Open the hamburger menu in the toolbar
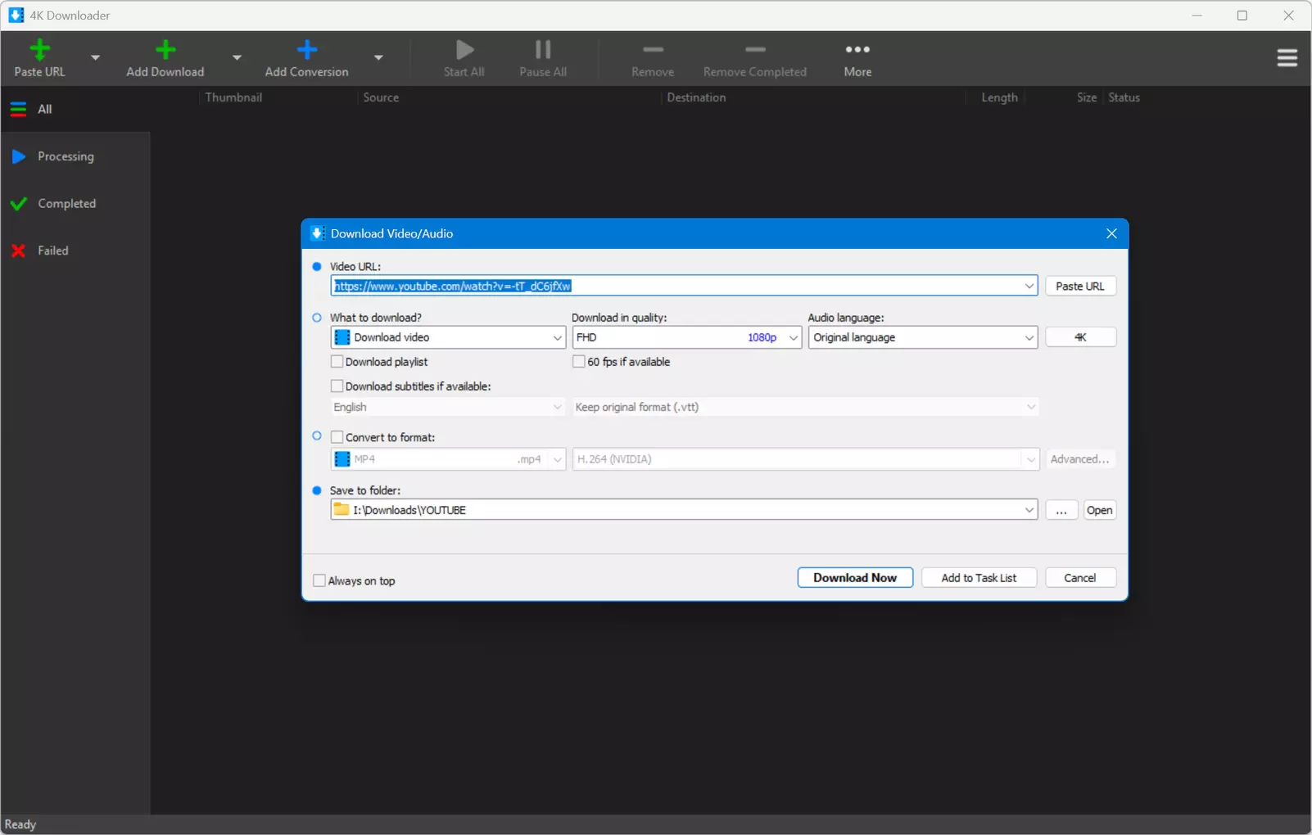Screen dimensions: 1312x835 pyautogui.click(x=1287, y=57)
